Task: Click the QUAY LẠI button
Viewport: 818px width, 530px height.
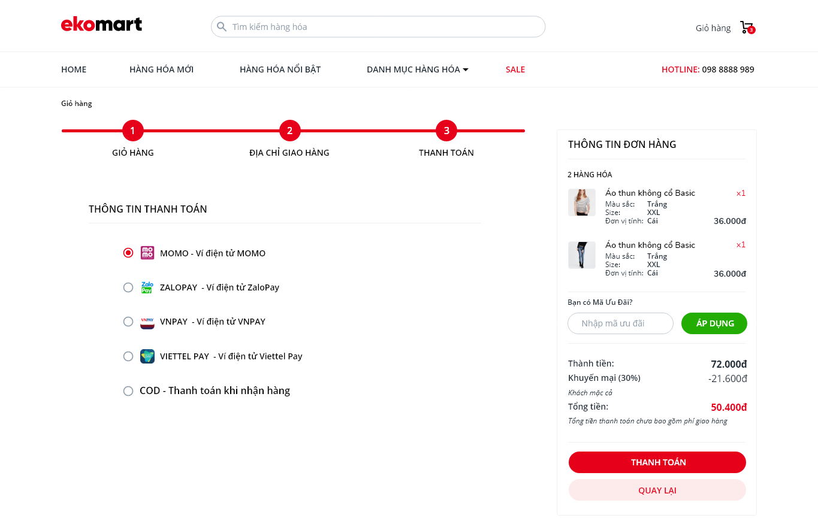Action: point(657,490)
